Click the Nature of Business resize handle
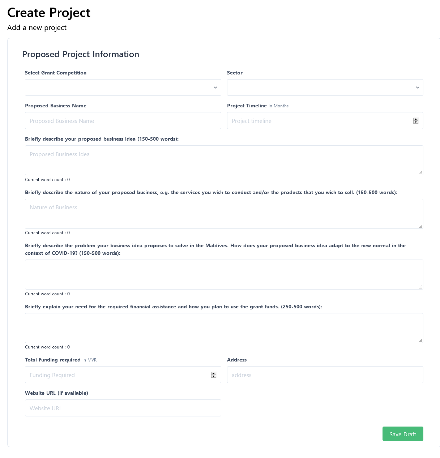Image resolution: width=440 pixels, height=458 pixels. click(x=420, y=226)
